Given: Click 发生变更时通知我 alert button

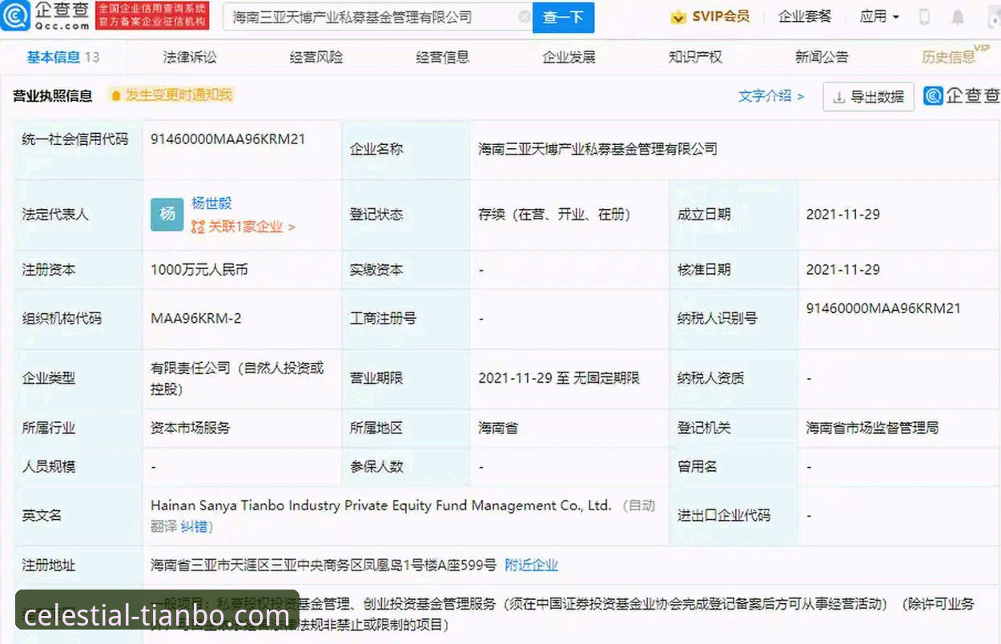Looking at the screenshot, I should (171, 95).
